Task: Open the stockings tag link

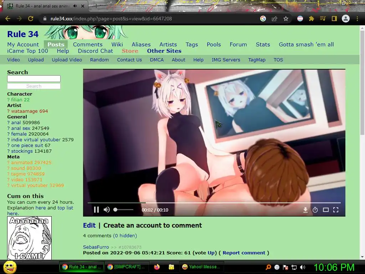Action: coord(22,151)
